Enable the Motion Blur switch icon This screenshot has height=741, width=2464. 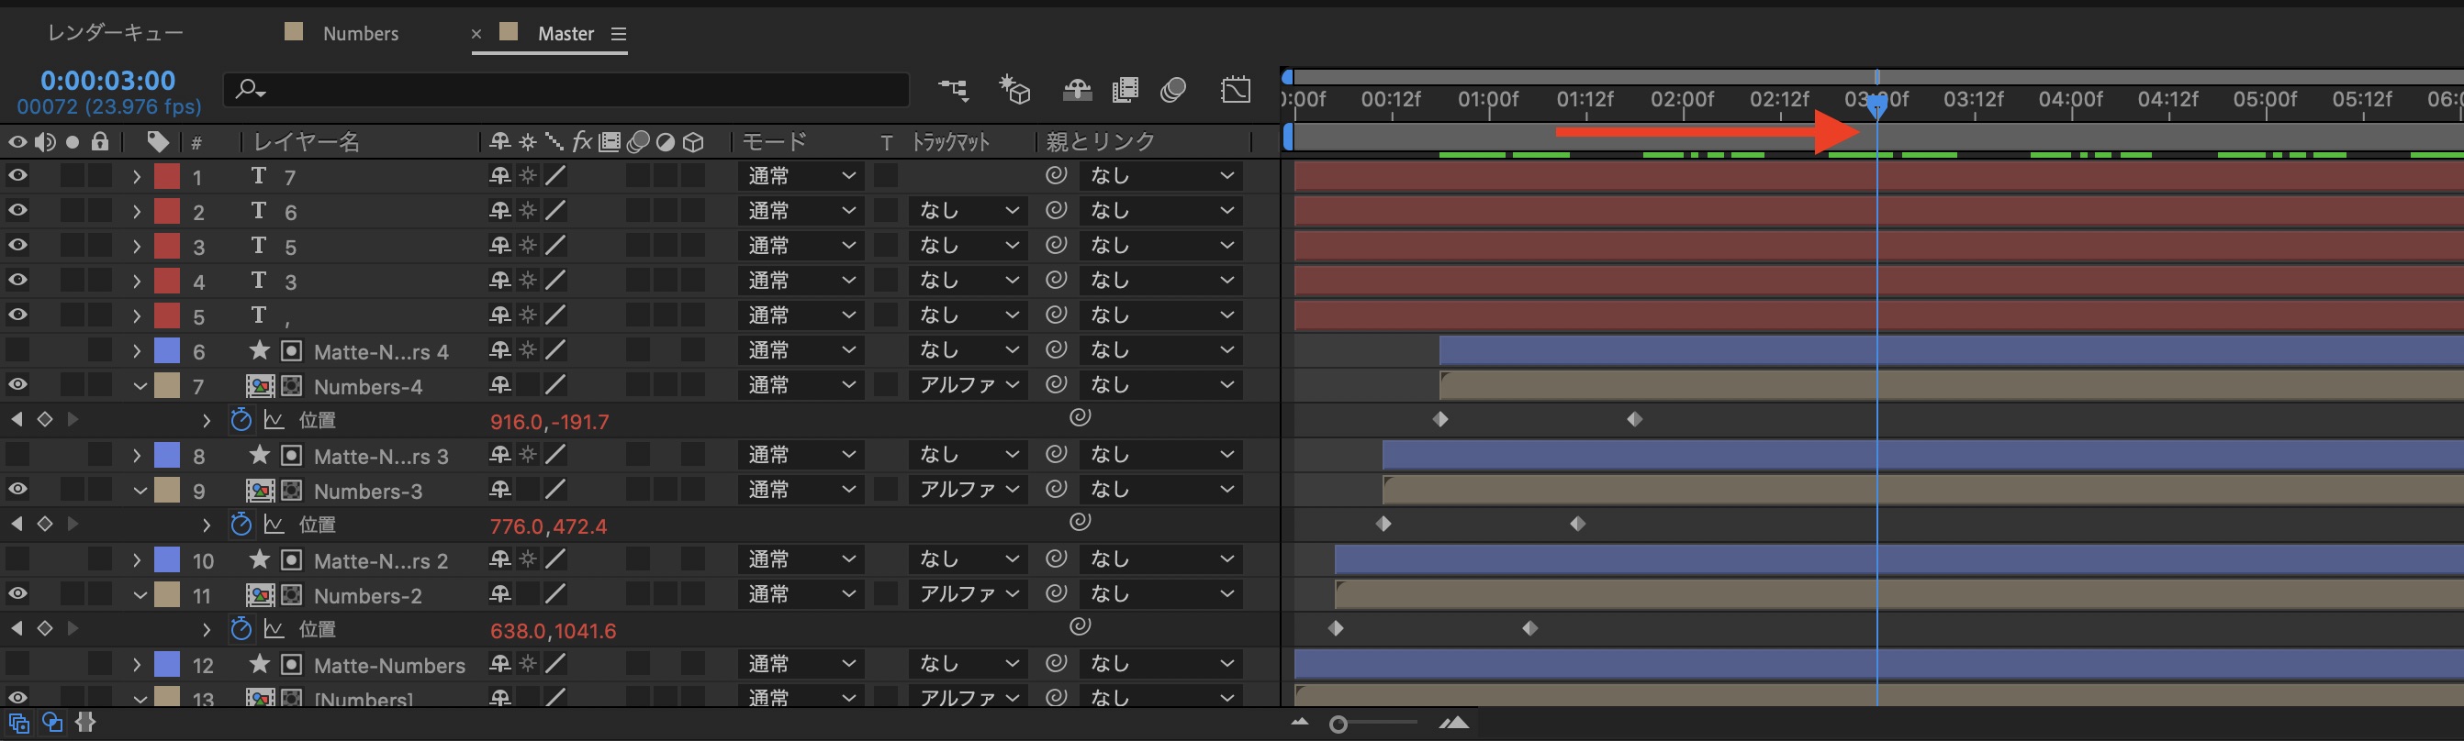(1173, 90)
